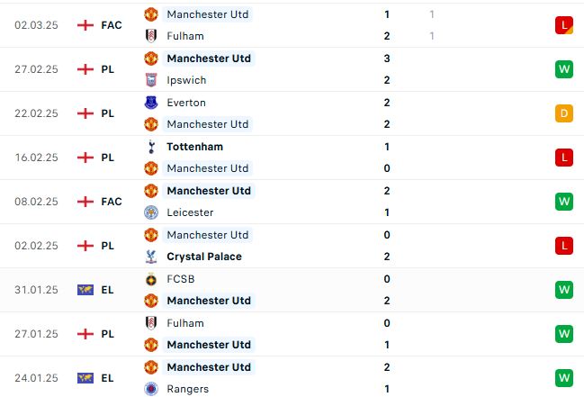Click the England flag icon beside FAC 08.02.25
The height and width of the screenshot is (397, 584).
(x=85, y=202)
